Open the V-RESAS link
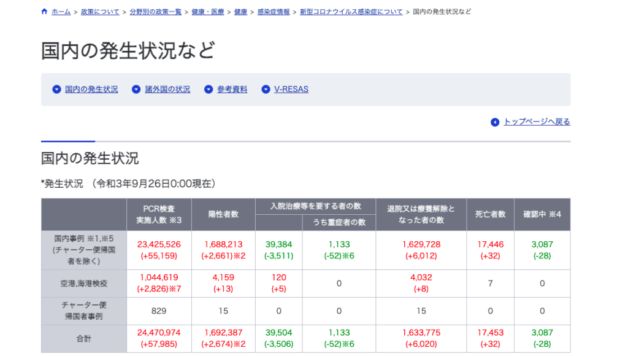The height and width of the screenshot is (356, 628). pos(291,90)
